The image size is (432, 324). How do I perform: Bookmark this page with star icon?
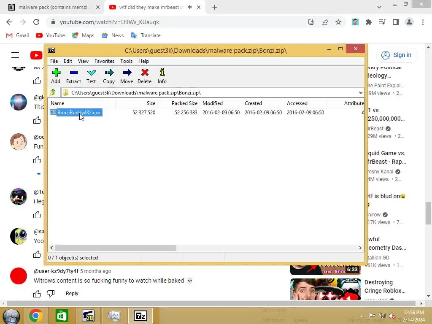pyautogui.click(x=338, y=22)
